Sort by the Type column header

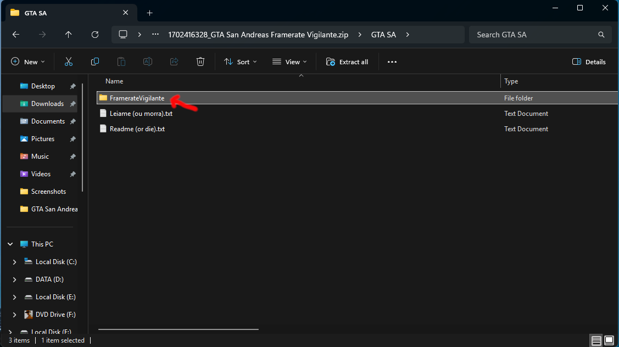point(511,81)
